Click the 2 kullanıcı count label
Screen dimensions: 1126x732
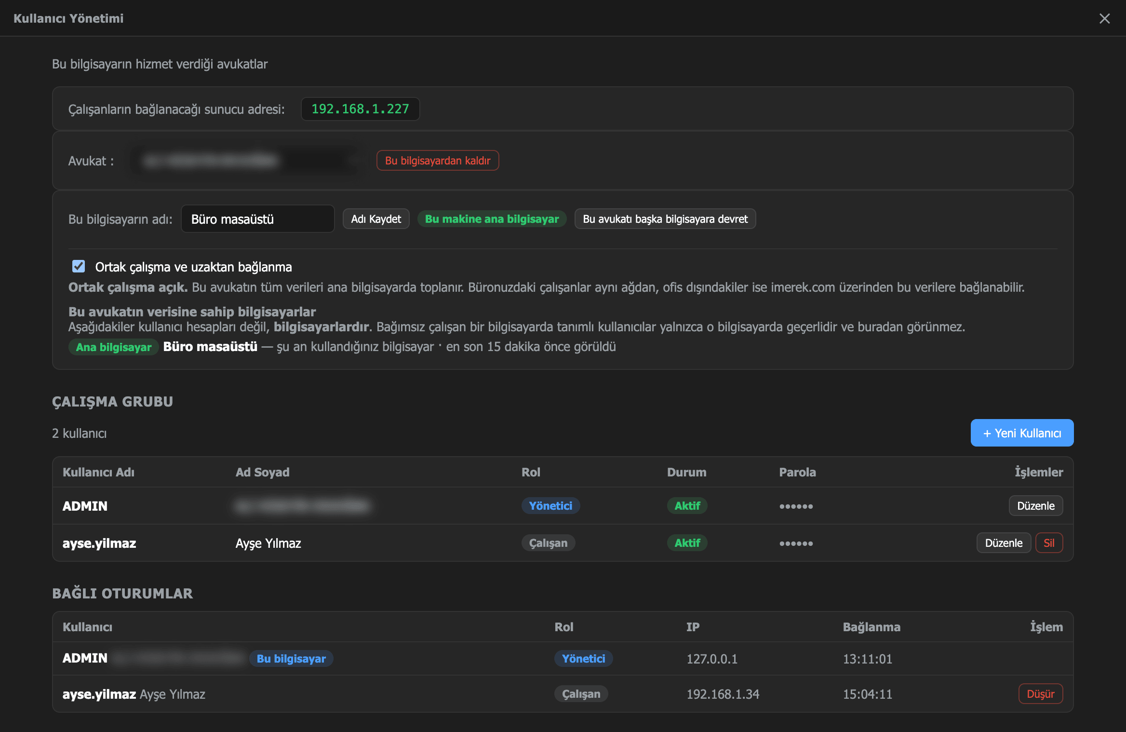click(79, 434)
